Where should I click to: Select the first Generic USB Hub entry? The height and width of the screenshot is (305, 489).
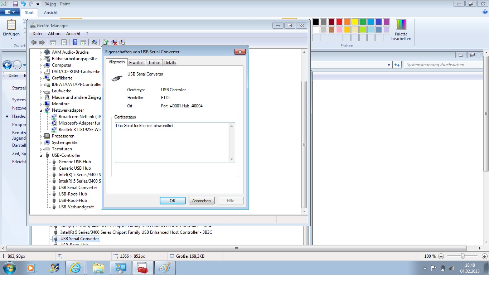(x=75, y=162)
